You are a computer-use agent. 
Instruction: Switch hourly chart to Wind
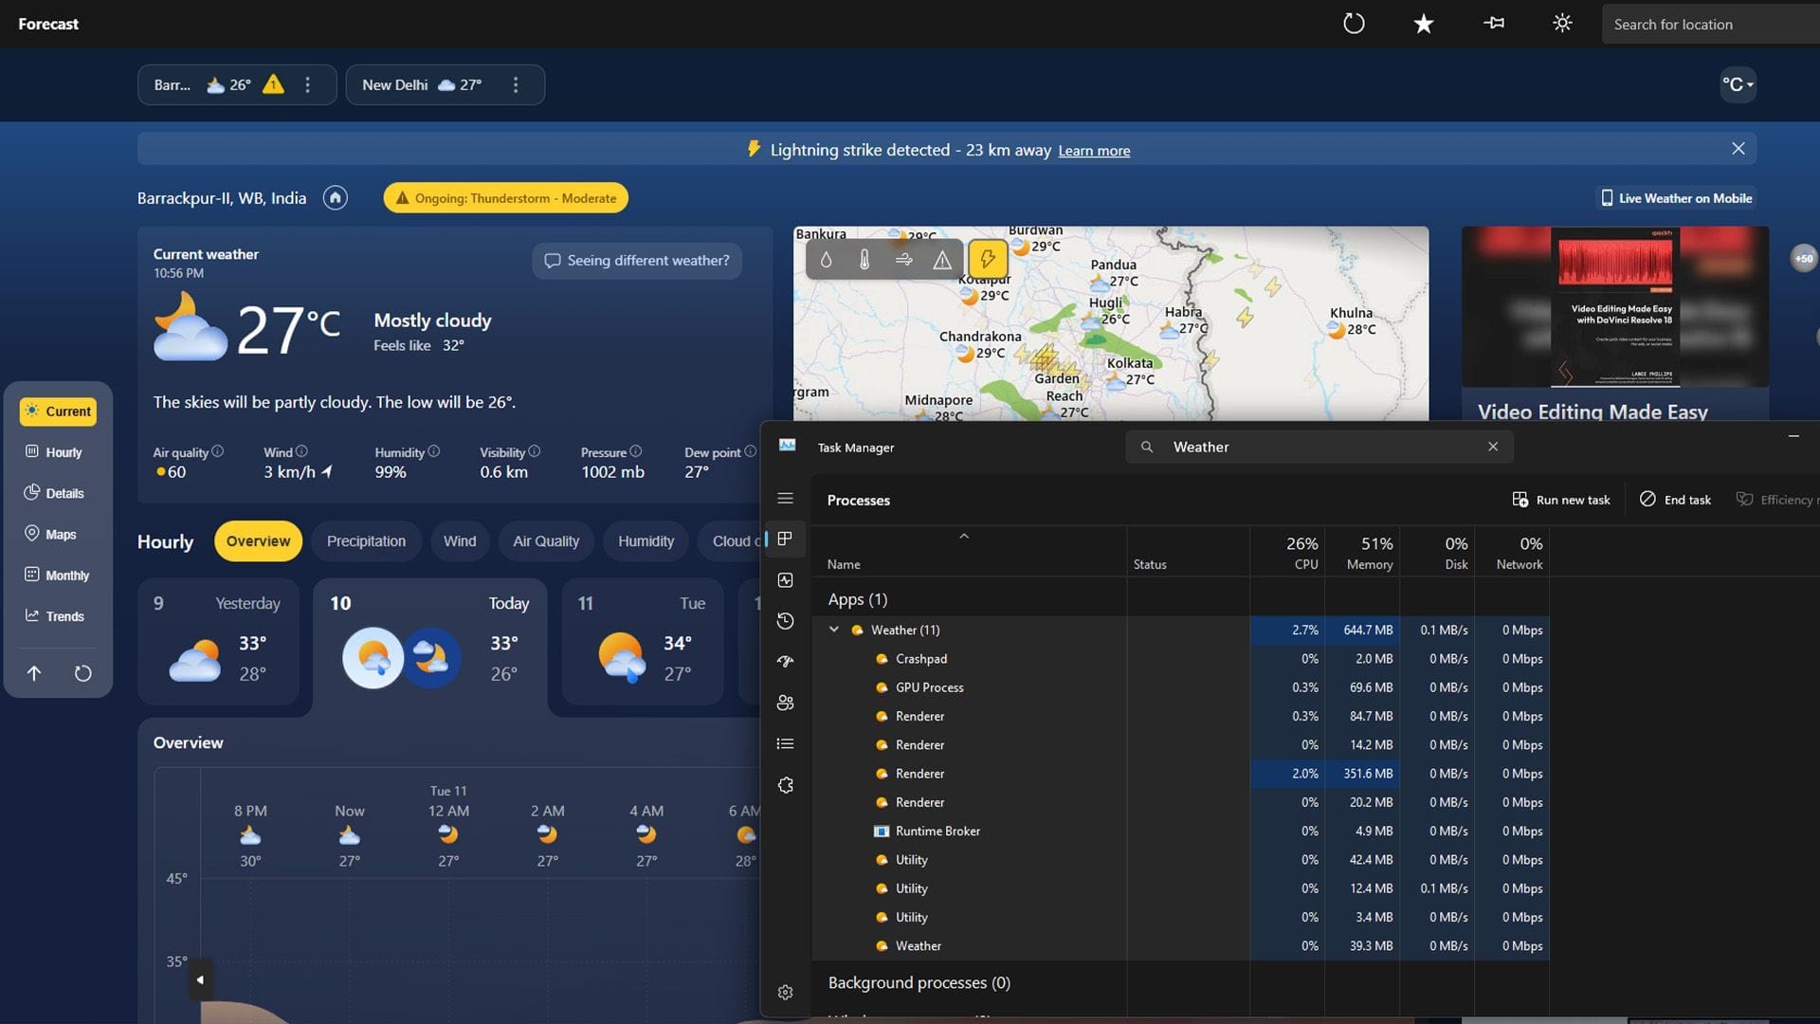click(x=460, y=541)
